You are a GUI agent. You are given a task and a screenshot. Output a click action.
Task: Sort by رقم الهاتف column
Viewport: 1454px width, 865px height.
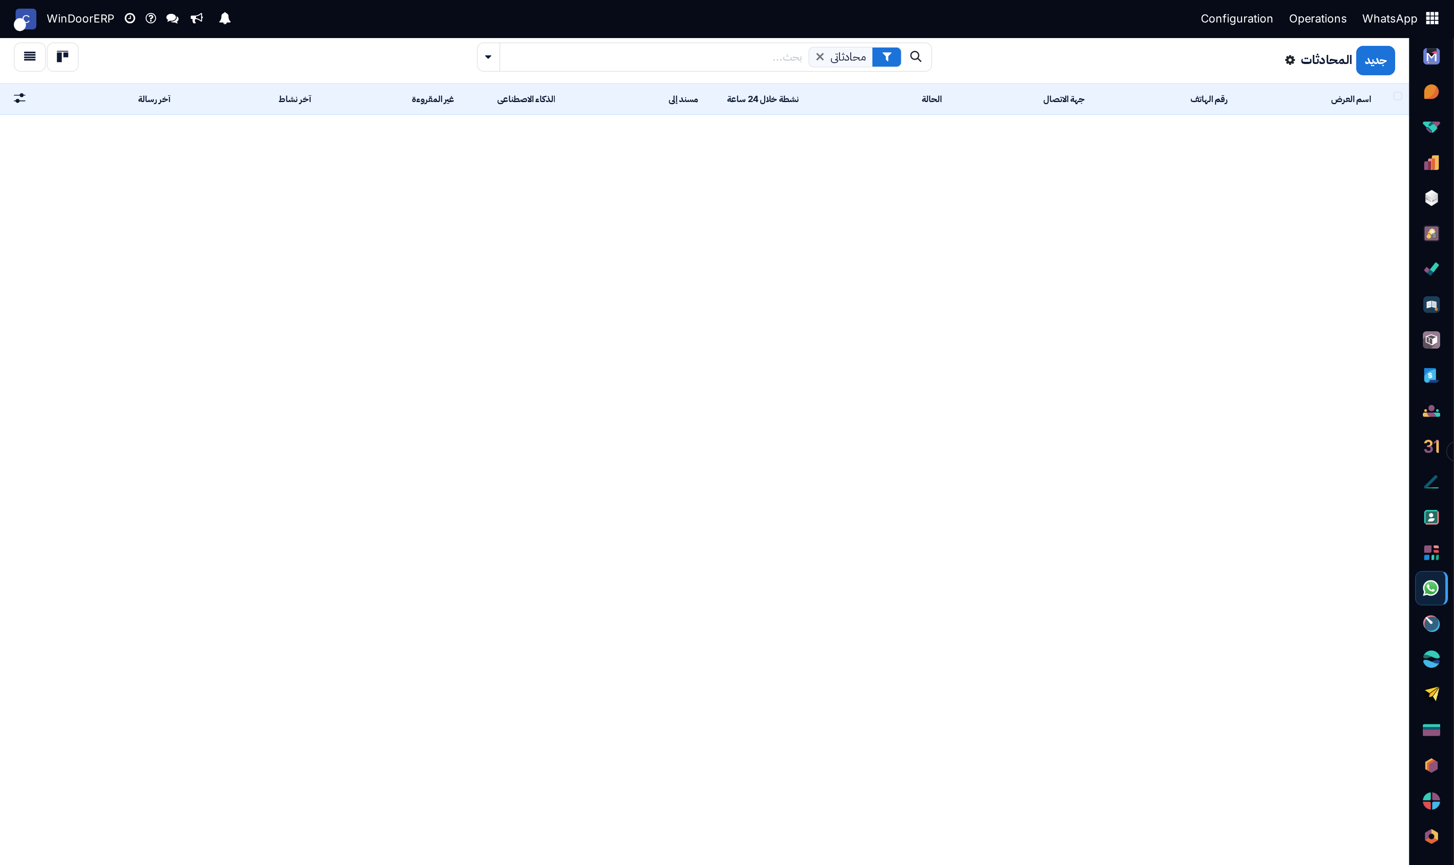pos(1209,99)
